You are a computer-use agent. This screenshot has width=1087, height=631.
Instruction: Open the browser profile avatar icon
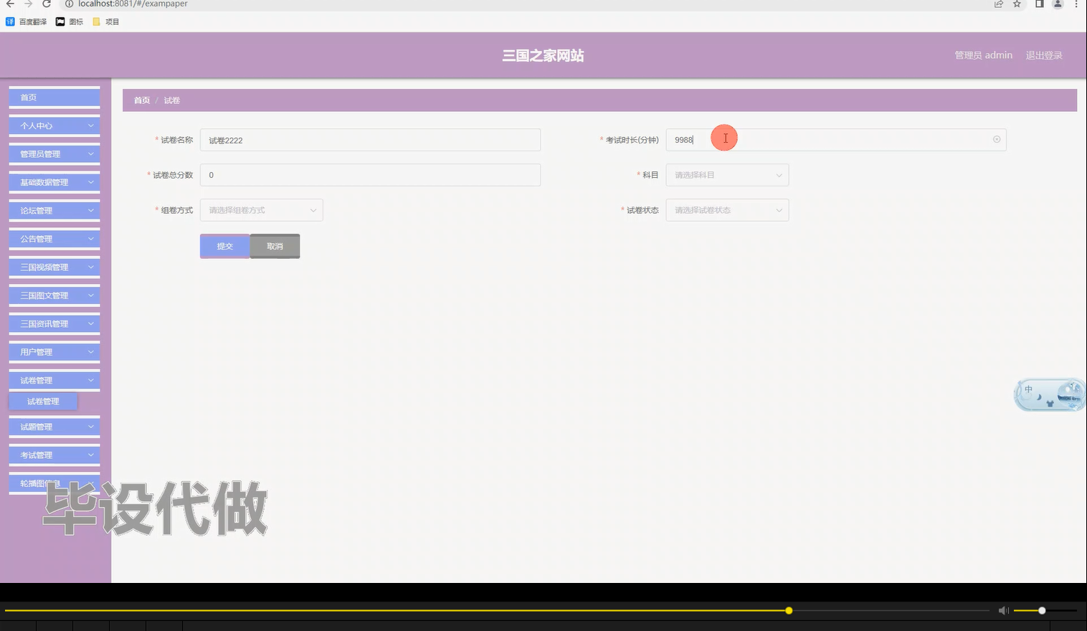pyautogui.click(x=1056, y=4)
